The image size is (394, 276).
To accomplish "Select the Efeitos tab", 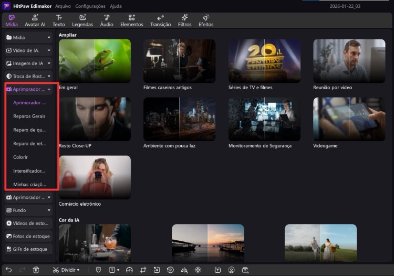I will pos(206,20).
